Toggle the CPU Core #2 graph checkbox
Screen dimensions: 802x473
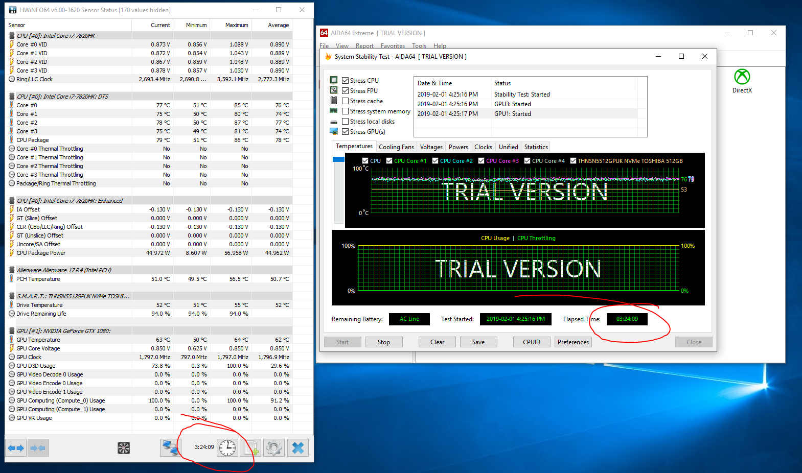[x=435, y=160]
